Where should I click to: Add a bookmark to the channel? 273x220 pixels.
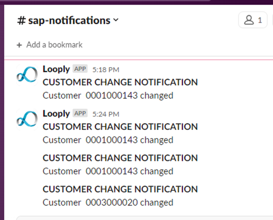click(x=50, y=45)
